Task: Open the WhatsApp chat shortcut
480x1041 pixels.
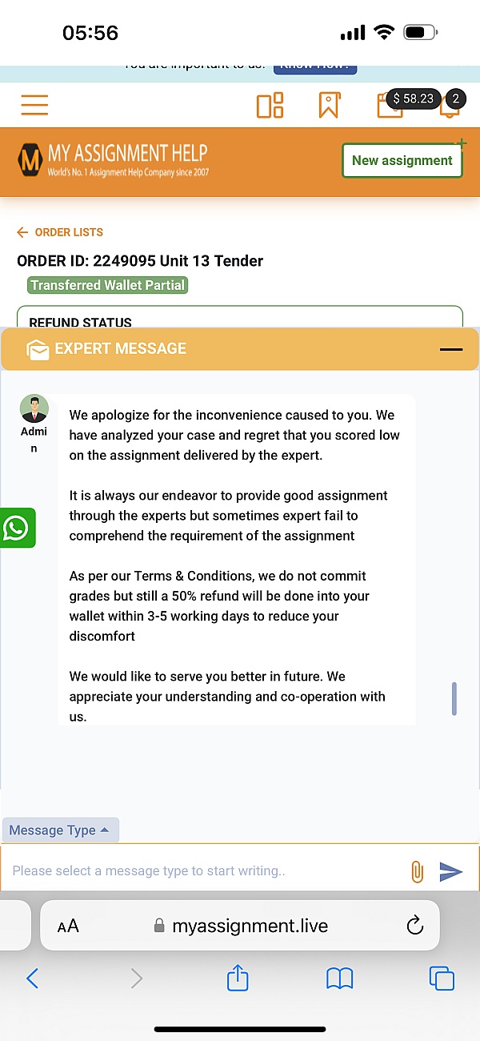Action: click(16, 528)
